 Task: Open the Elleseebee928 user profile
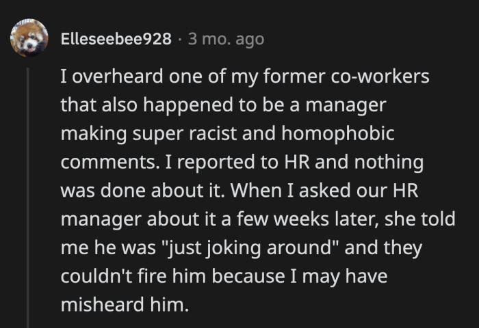click(x=116, y=40)
